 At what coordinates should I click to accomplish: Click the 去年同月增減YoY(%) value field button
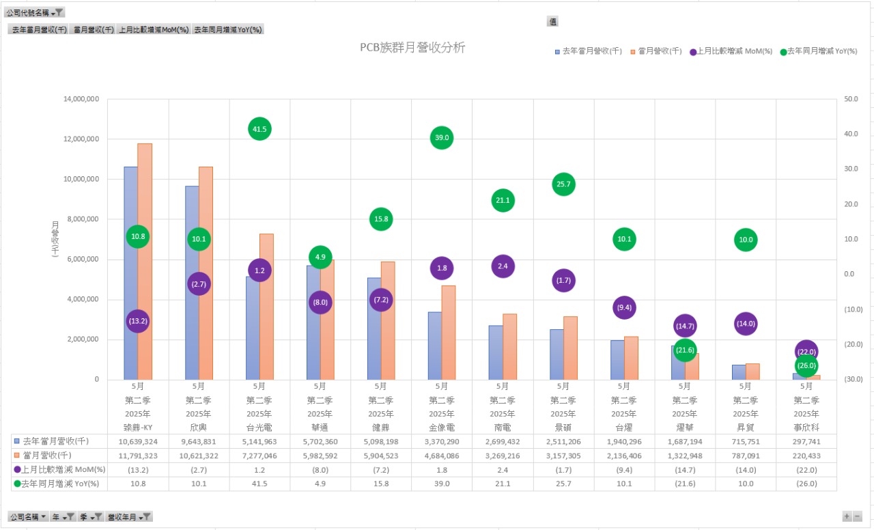point(227,29)
